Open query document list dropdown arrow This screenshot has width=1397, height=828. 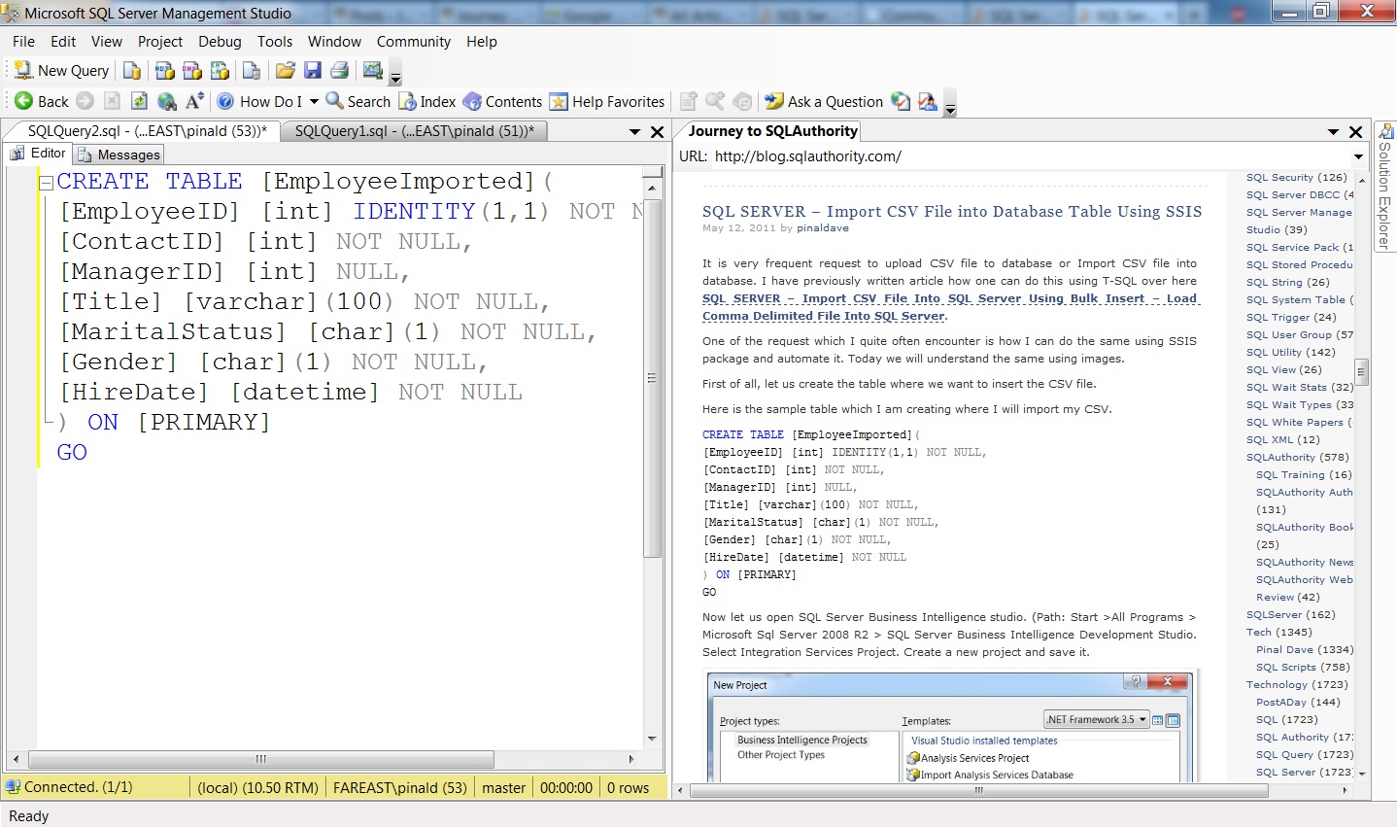[x=635, y=132]
